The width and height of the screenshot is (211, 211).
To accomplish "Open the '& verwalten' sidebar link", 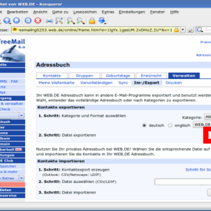I will (12, 104).
